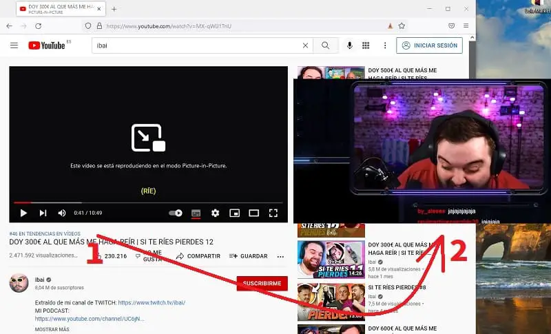Go back in Firefox browser
This screenshot has height=334, width=551.
pos(10,26)
